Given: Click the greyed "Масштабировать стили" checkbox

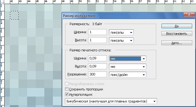Looking at the screenshot, I should (67, 84).
